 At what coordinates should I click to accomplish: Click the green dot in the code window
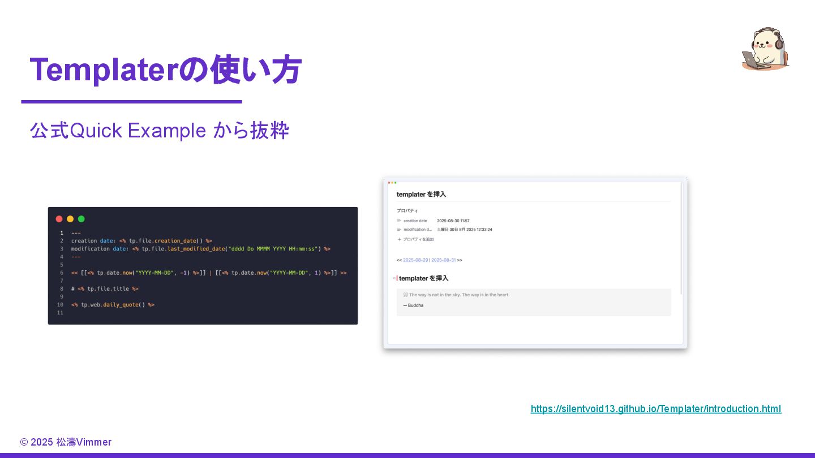[81, 219]
